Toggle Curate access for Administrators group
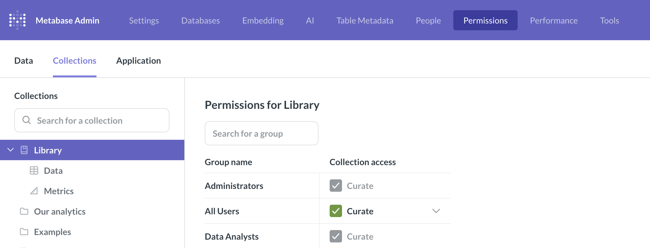Screen dimensions: 650x248 [336, 186]
